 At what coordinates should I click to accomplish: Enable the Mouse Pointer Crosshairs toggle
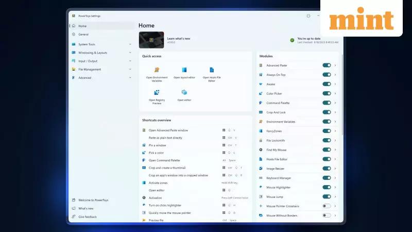coord(327,206)
